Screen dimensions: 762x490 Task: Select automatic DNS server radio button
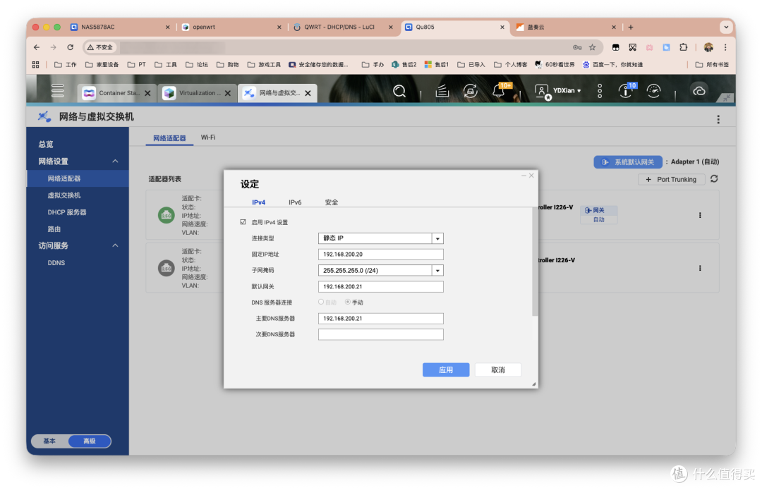pyautogui.click(x=321, y=302)
